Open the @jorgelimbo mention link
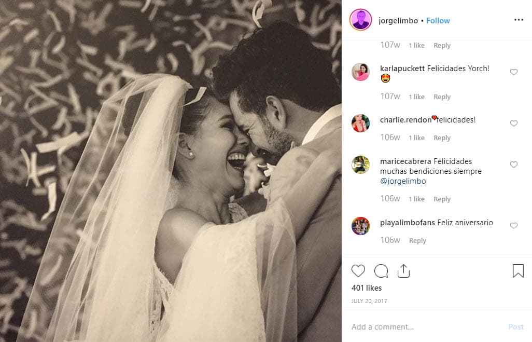This screenshot has width=532, height=342. pyautogui.click(x=404, y=181)
